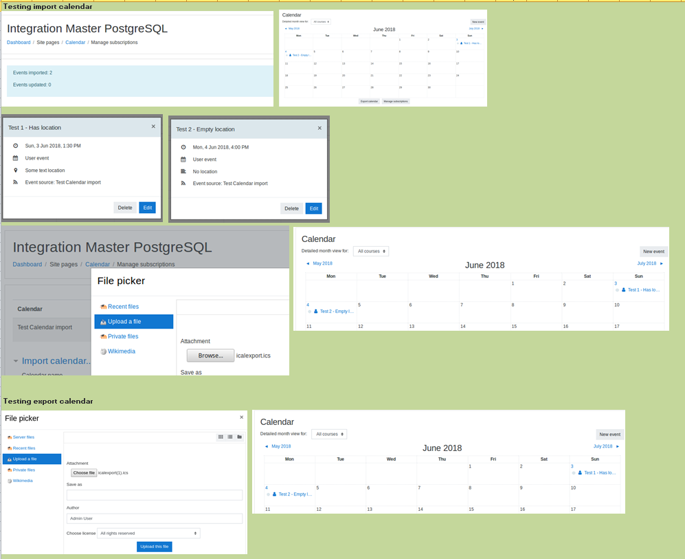
Task: Select Upload a file in Browse file picker
Action: click(134, 321)
